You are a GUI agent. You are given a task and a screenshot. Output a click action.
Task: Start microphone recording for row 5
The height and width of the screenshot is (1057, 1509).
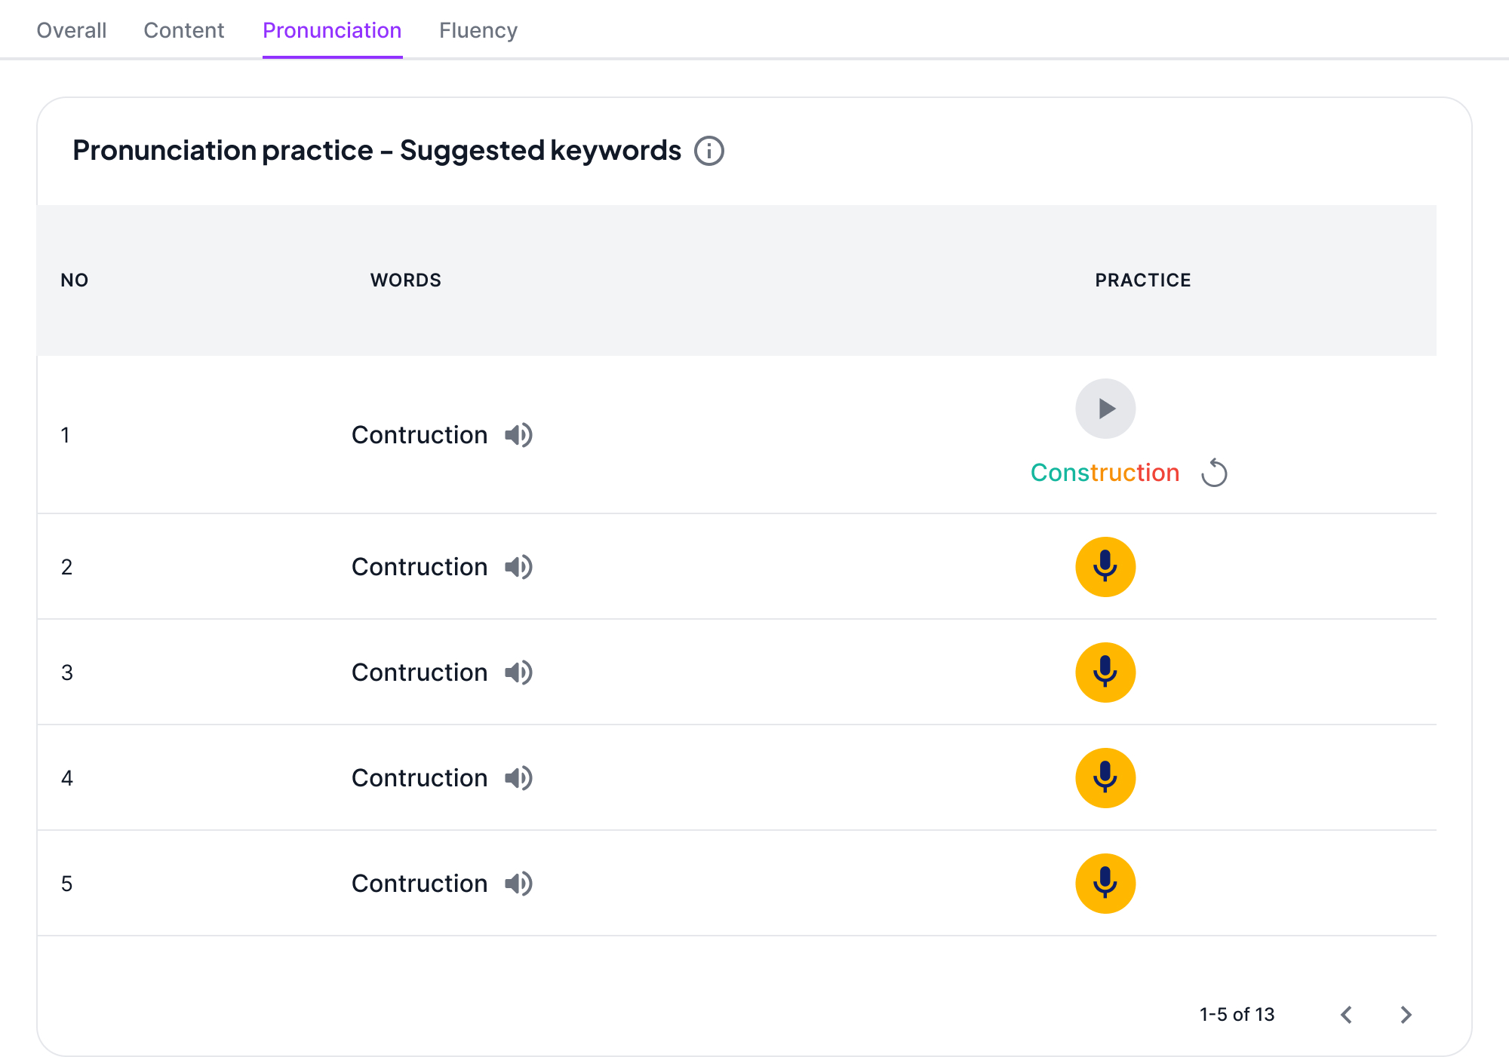click(1105, 884)
